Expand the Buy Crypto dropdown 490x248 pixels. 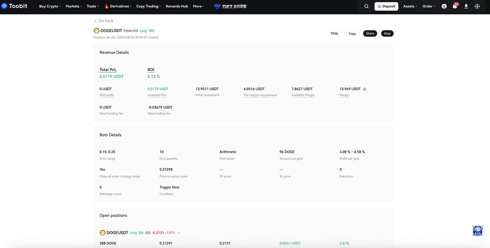click(50, 6)
